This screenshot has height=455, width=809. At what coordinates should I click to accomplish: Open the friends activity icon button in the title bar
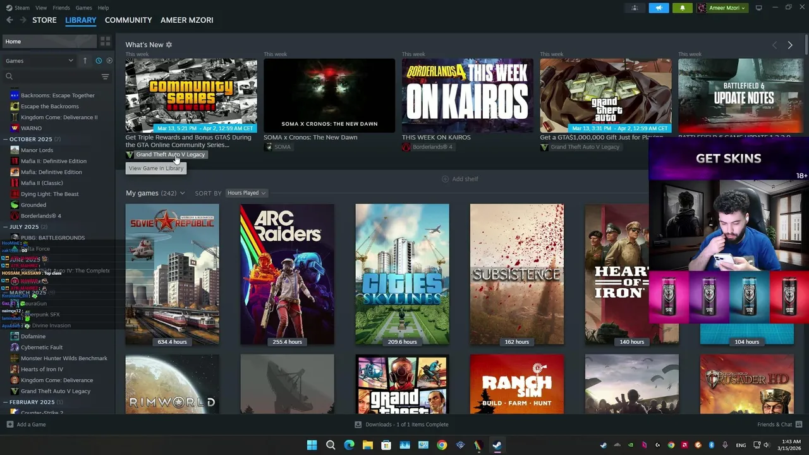point(635,8)
